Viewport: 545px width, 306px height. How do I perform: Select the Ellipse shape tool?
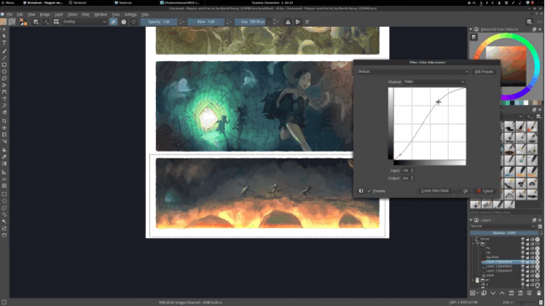4,72
